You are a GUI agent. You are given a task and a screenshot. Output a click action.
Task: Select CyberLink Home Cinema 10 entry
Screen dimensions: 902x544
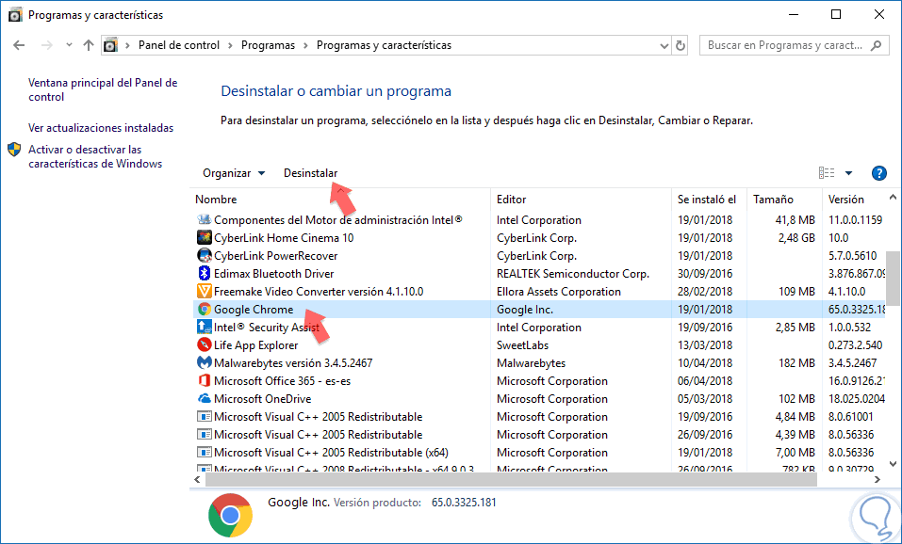point(284,238)
